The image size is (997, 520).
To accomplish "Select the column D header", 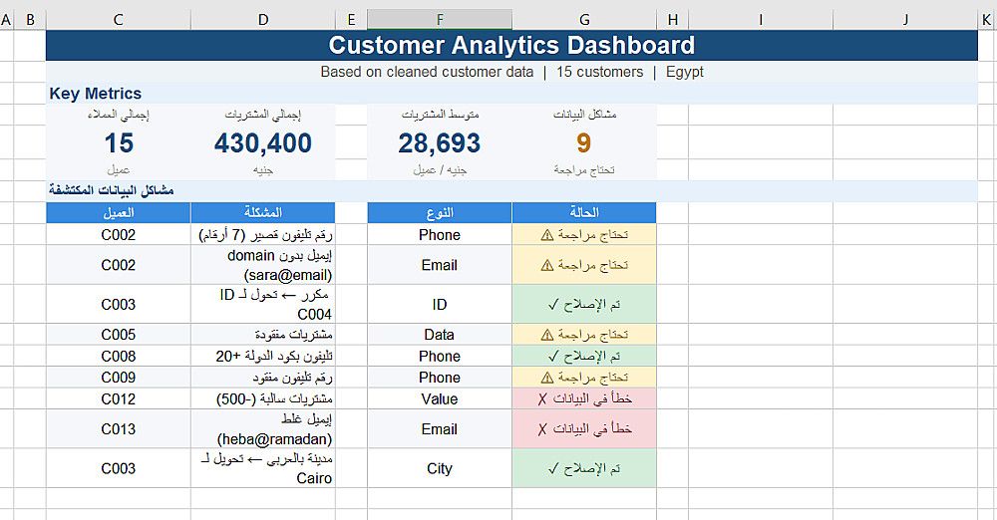I will [x=263, y=19].
